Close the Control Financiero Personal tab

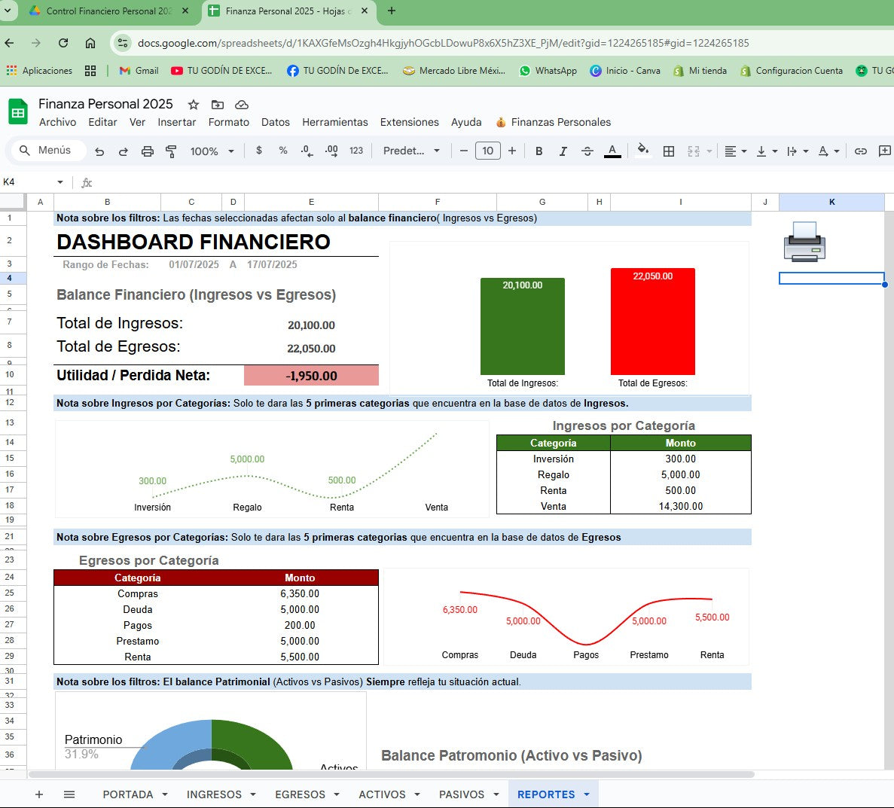[x=185, y=11]
